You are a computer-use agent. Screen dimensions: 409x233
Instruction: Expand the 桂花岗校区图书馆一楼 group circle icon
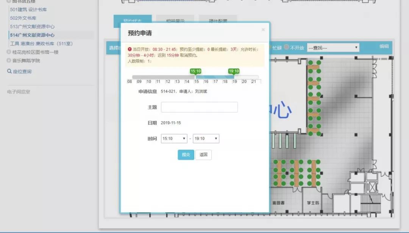pos(9,52)
